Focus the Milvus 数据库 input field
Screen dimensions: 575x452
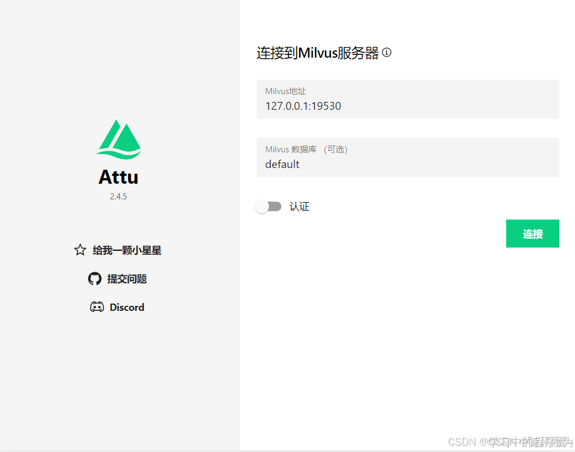[408, 157]
